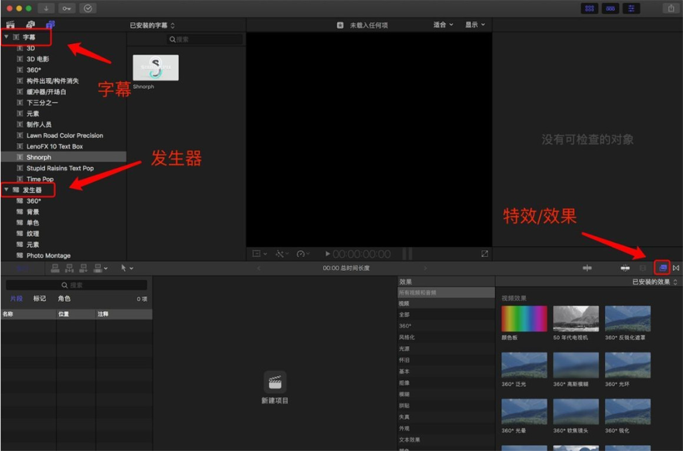This screenshot has height=451, width=683.
Task: Click the viewer fullscreen expand icon
Action: tap(485, 254)
